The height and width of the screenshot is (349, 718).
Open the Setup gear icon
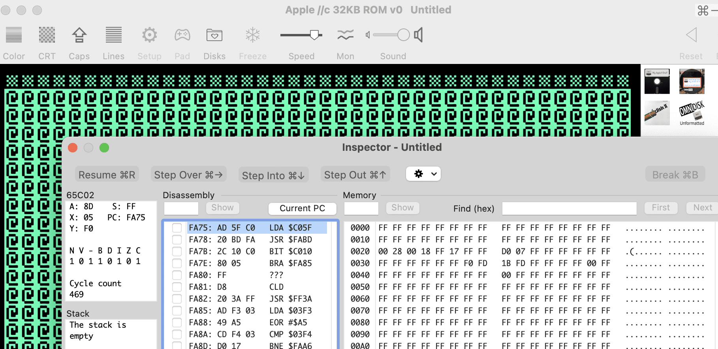[150, 35]
